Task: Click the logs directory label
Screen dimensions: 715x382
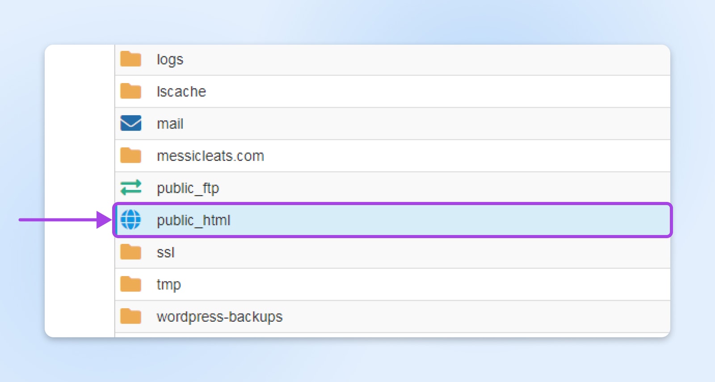Action: coord(170,59)
